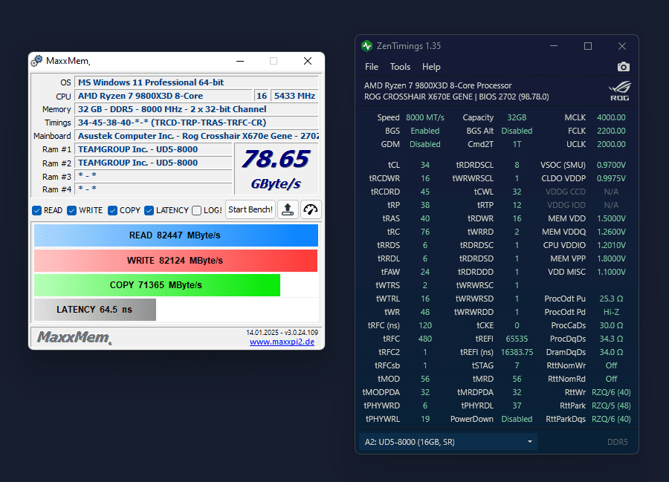Click the tCL value 34
Image resolution: width=669 pixels, height=482 pixels.
coord(425,165)
